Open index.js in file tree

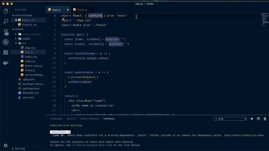click(30, 61)
